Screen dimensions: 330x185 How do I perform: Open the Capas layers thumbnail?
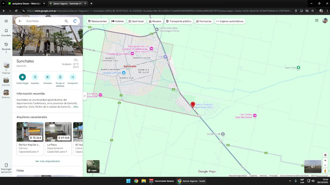pos(93,166)
